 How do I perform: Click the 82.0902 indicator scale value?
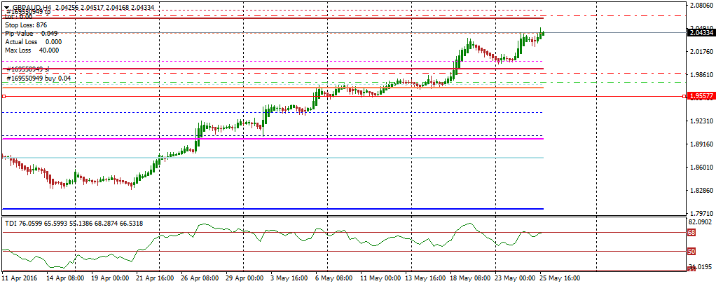[700, 222]
